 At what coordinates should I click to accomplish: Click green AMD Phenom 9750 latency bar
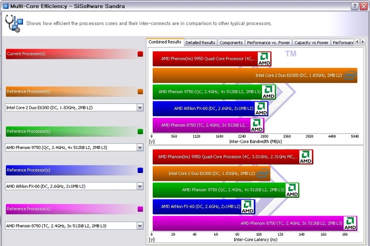(x=226, y=190)
